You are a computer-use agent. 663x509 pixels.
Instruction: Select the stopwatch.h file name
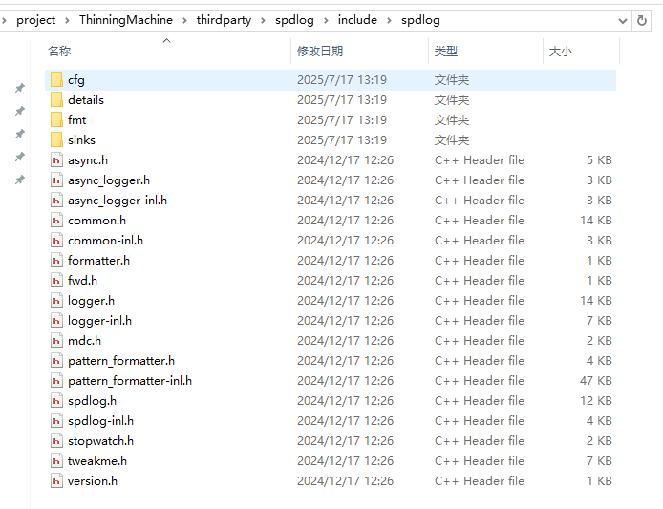coord(100,441)
